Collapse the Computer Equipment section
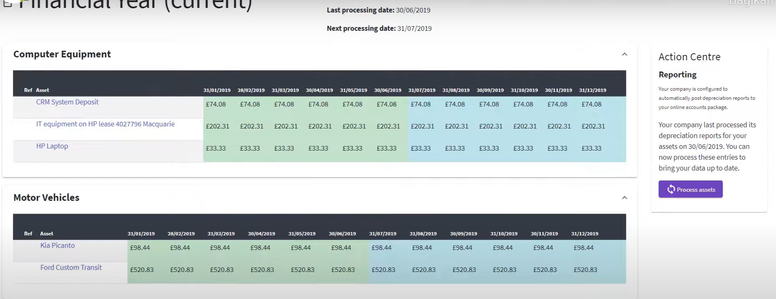The image size is (776, 299). [624, 54]
